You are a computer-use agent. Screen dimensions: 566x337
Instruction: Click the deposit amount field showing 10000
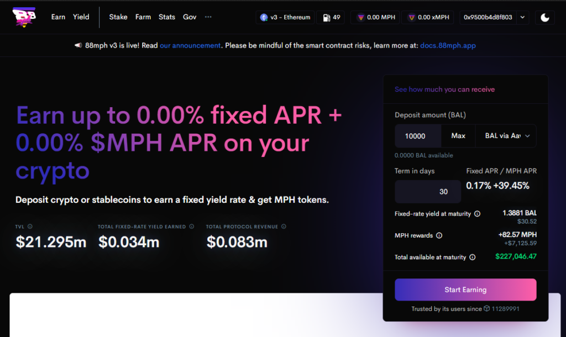418,136
